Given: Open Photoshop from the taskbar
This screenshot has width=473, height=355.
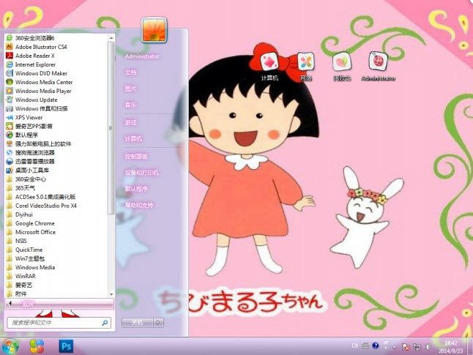Looking at the screenshot, I should (x=66, y=346).
